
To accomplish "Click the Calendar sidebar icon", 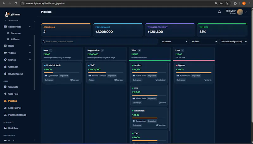I will 5,67.
